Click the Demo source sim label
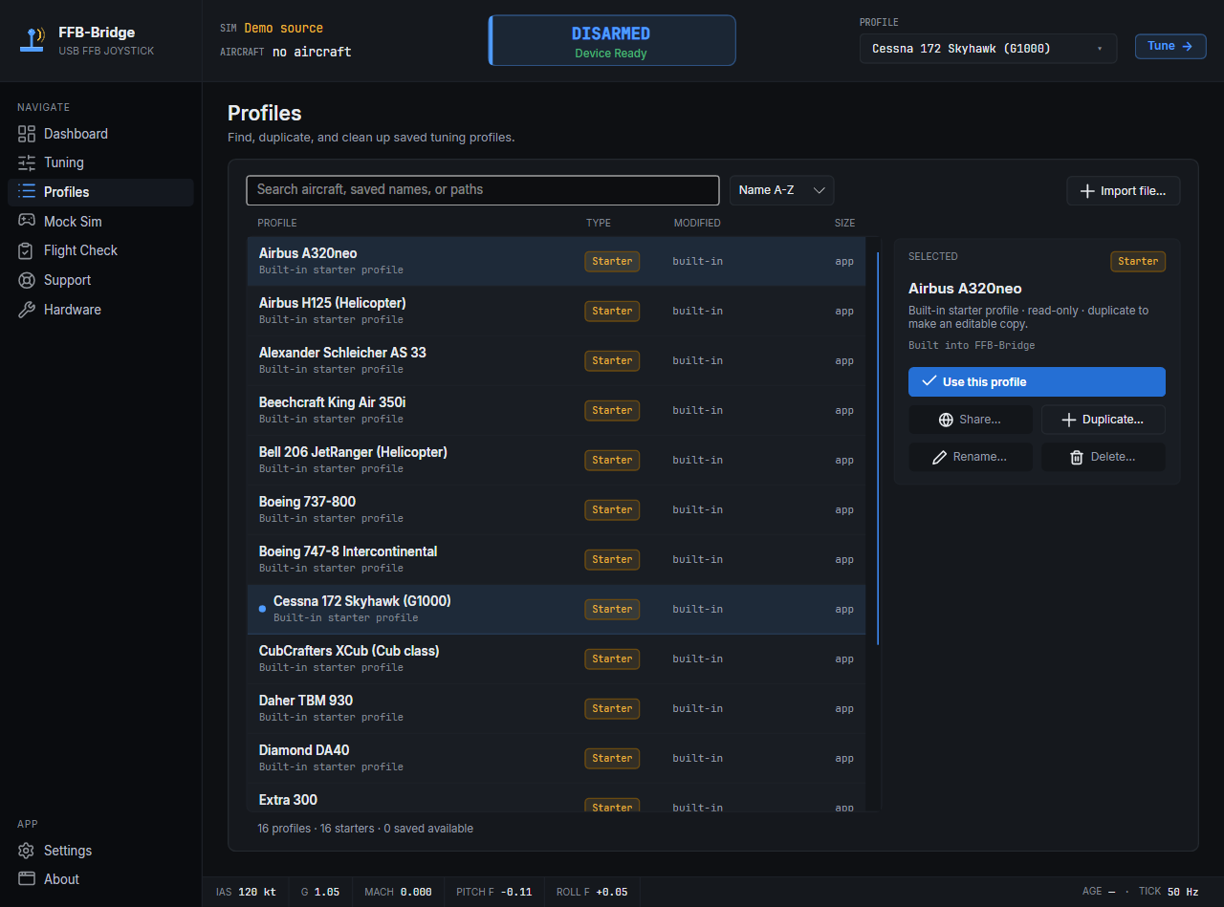 point(284,29)
